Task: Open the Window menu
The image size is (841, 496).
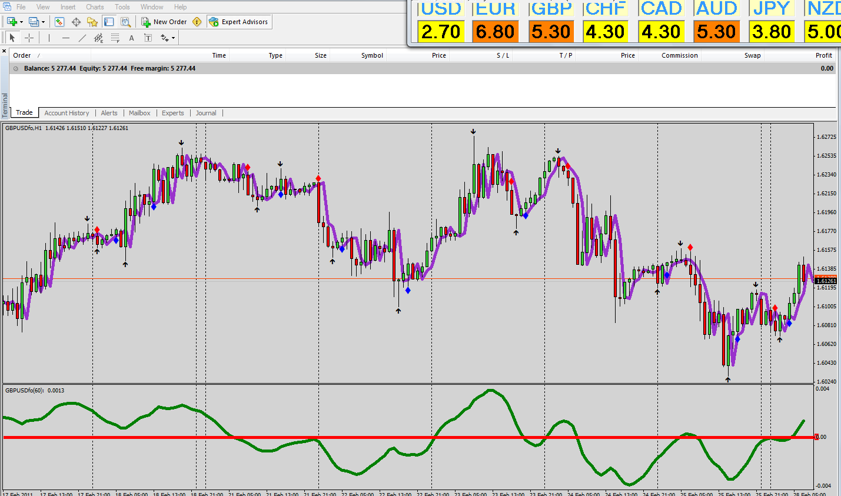Action: click(152, 7)
